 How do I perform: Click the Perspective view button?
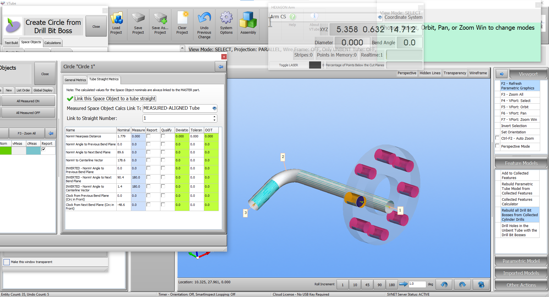pyautogui.click(x=407, y=73)
